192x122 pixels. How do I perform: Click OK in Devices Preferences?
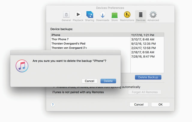coord(160,105)
